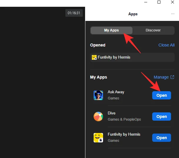Image resolution: width=179 pixels, height=158 pixels.
Task: Click the Ask Away app name
Action: (x=116, y=92)
